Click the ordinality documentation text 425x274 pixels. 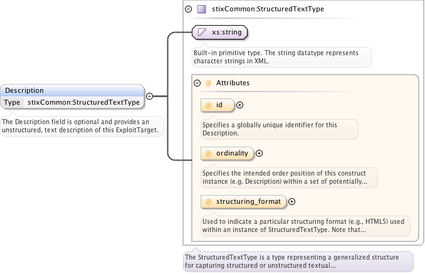click(x=288, y=177)
